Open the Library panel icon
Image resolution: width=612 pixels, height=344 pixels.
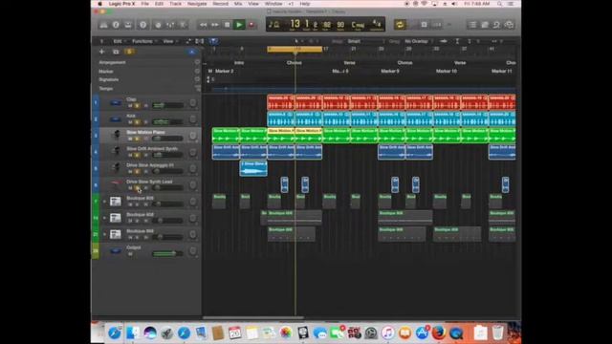(x=104, y=25)
